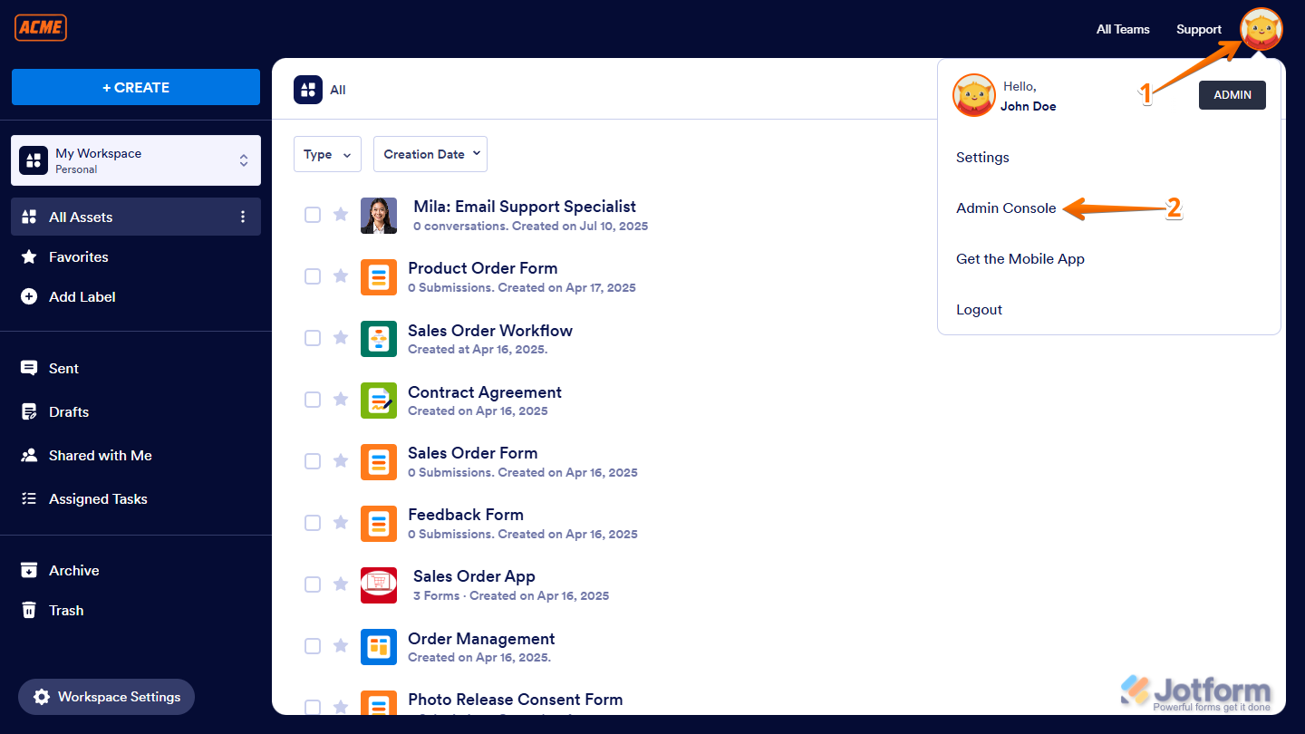Expand the My Workspace switcher
This screenshot has width=1305, height=734.
coord(243,160)
